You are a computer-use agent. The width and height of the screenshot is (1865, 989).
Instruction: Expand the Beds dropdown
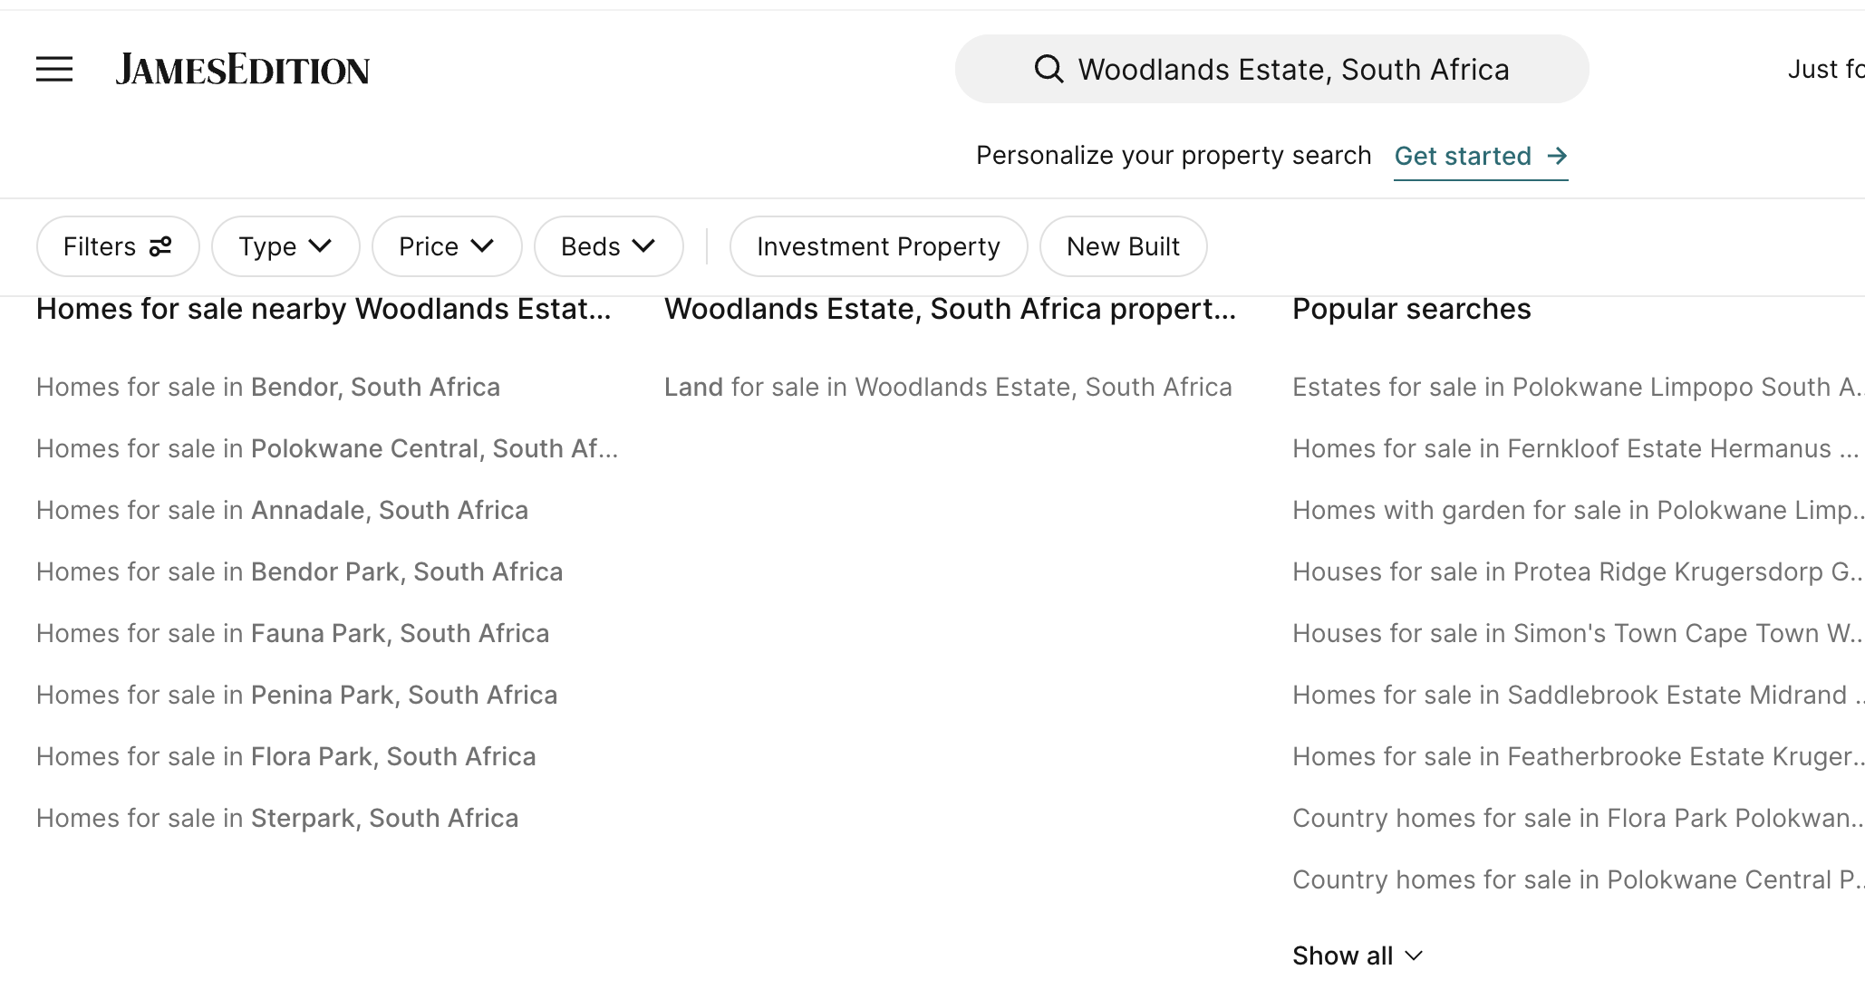tap(608, 246)
